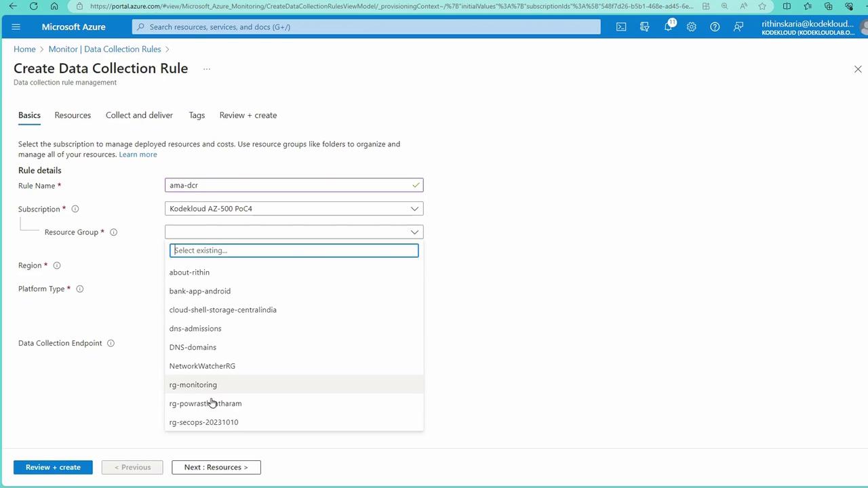Click the info icon next to Region
Viewport: 868px width, 488px height.
click(57, 266)
